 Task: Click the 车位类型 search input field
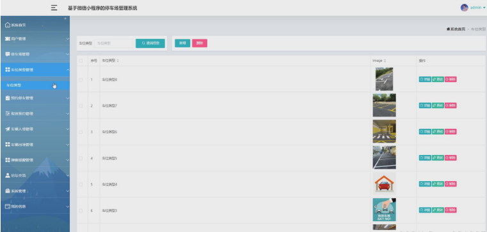pos(114,43)
